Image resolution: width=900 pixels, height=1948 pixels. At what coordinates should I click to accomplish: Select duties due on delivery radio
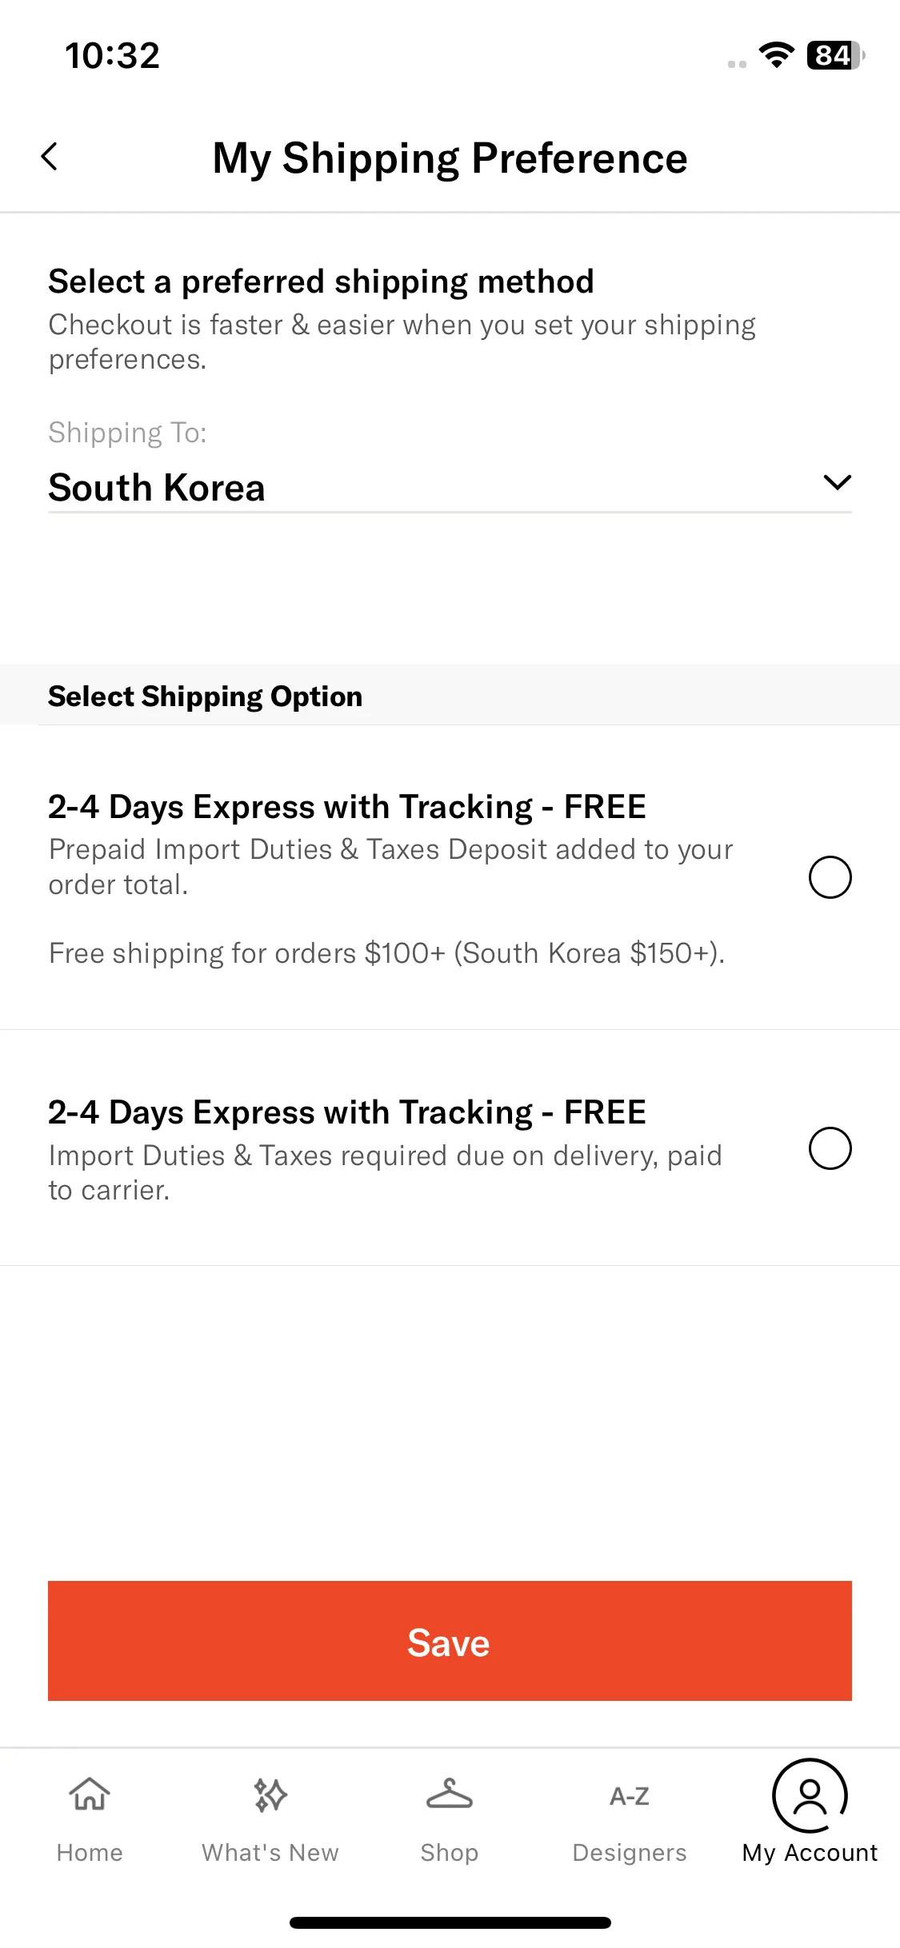point(830,1148)
